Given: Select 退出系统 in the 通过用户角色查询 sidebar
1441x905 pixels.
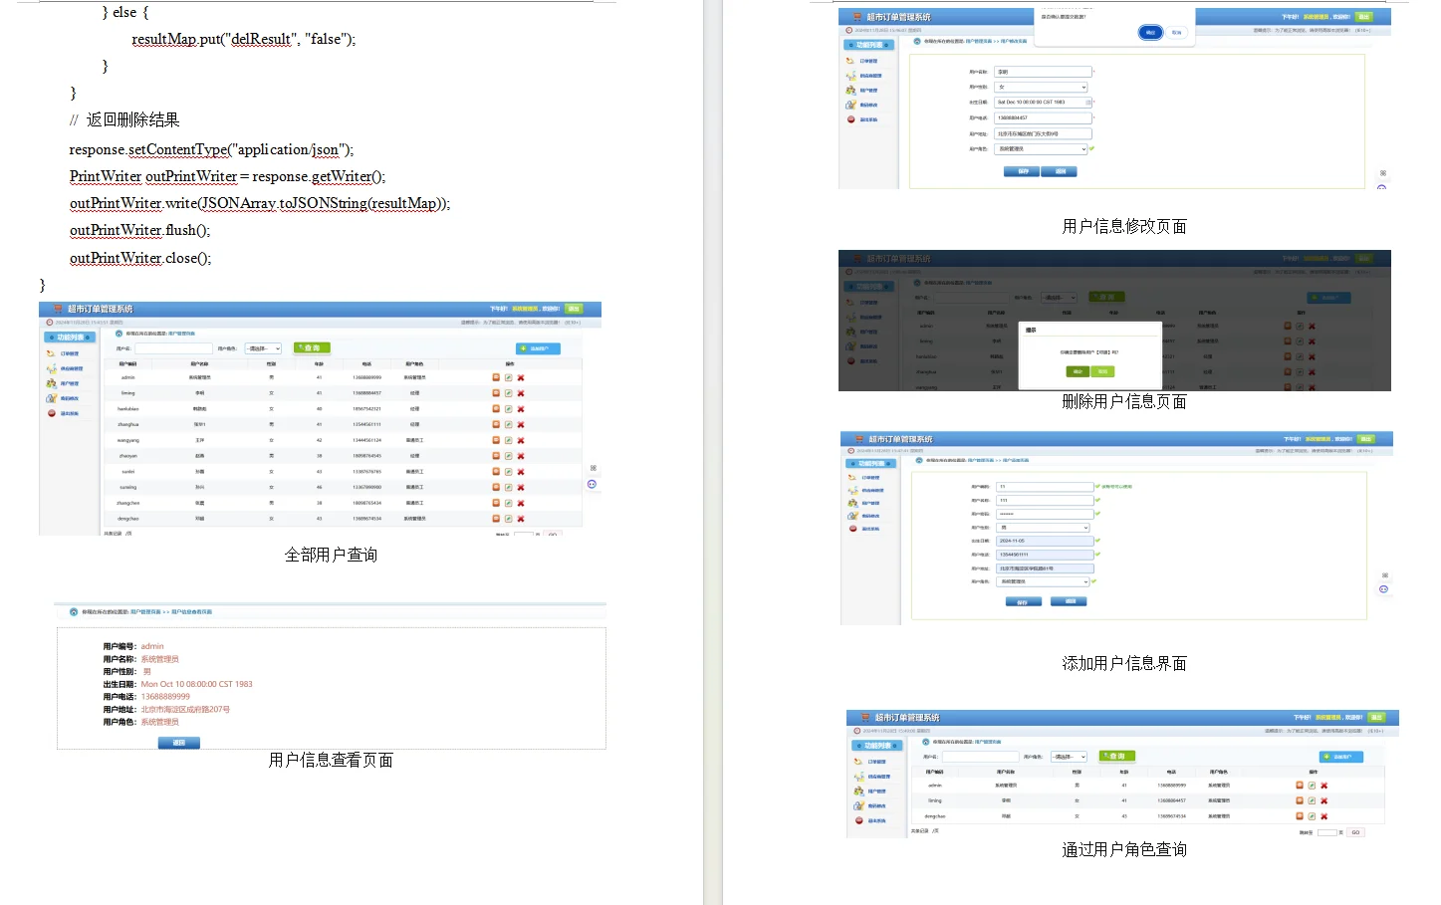Looking at the screenshot, I should click(x=877, y=820).
